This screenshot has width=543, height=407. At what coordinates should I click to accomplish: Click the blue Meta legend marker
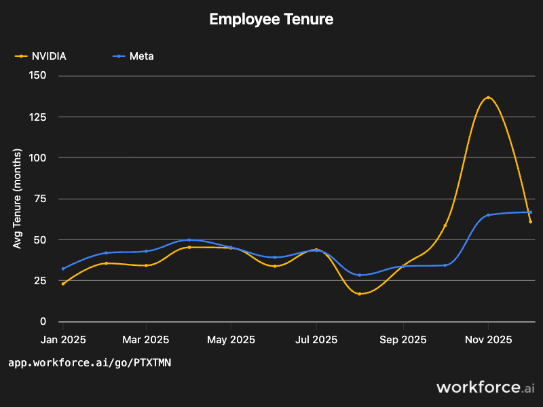(119, 56)
